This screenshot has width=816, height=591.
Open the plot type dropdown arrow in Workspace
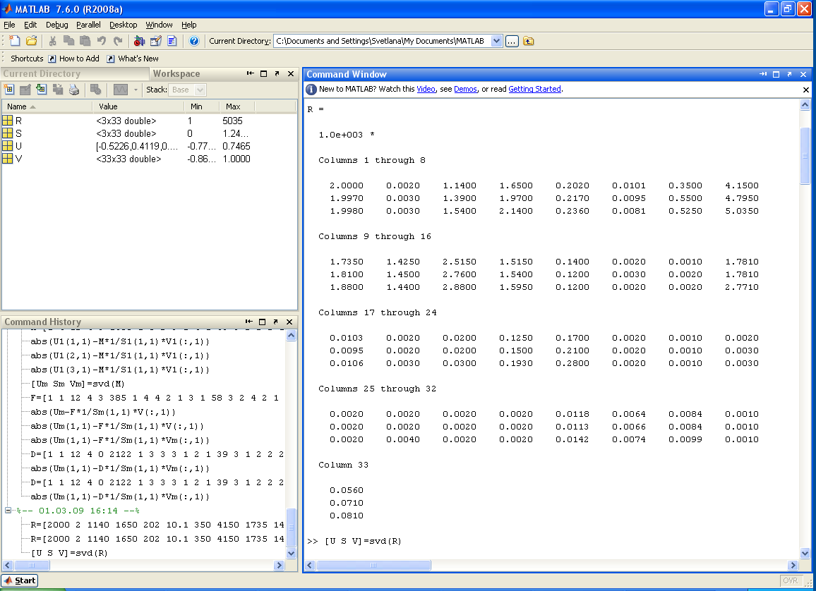(x=136, y=90)
